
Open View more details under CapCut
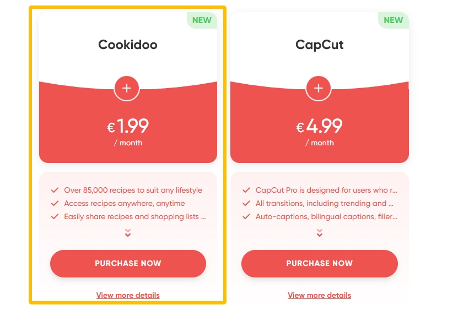click(319, 295)
